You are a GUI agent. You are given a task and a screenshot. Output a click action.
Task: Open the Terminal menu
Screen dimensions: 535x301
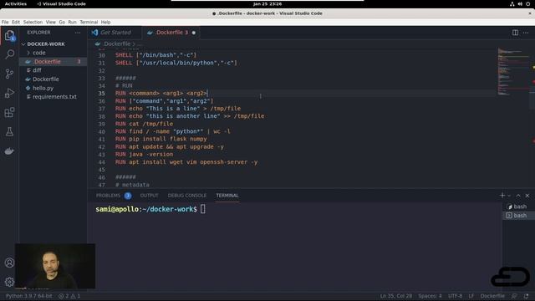(x=89, y=22)
